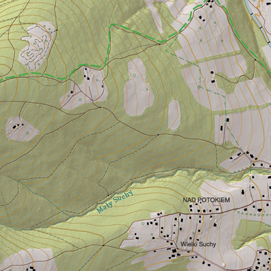This screenshot has width=271, height=271.
Task: Click the "Mały Suchy" stream label
Action: pyautogui.click(x=114, y=202)
